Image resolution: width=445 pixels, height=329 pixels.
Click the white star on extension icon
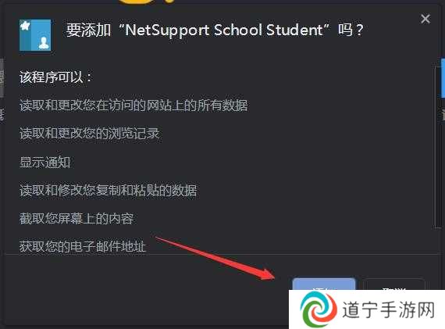[x=25, y=27]
